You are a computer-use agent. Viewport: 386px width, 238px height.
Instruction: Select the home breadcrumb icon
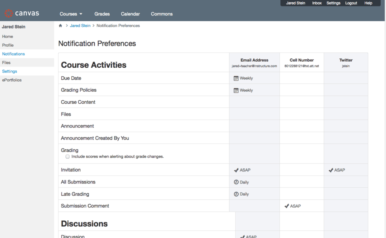point(60,26)
